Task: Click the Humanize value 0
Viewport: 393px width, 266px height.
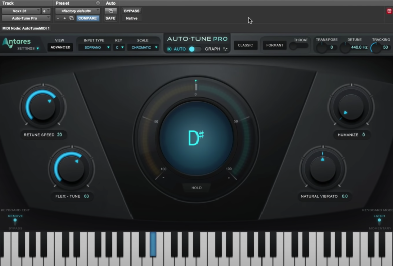Action: coord(363,135)
